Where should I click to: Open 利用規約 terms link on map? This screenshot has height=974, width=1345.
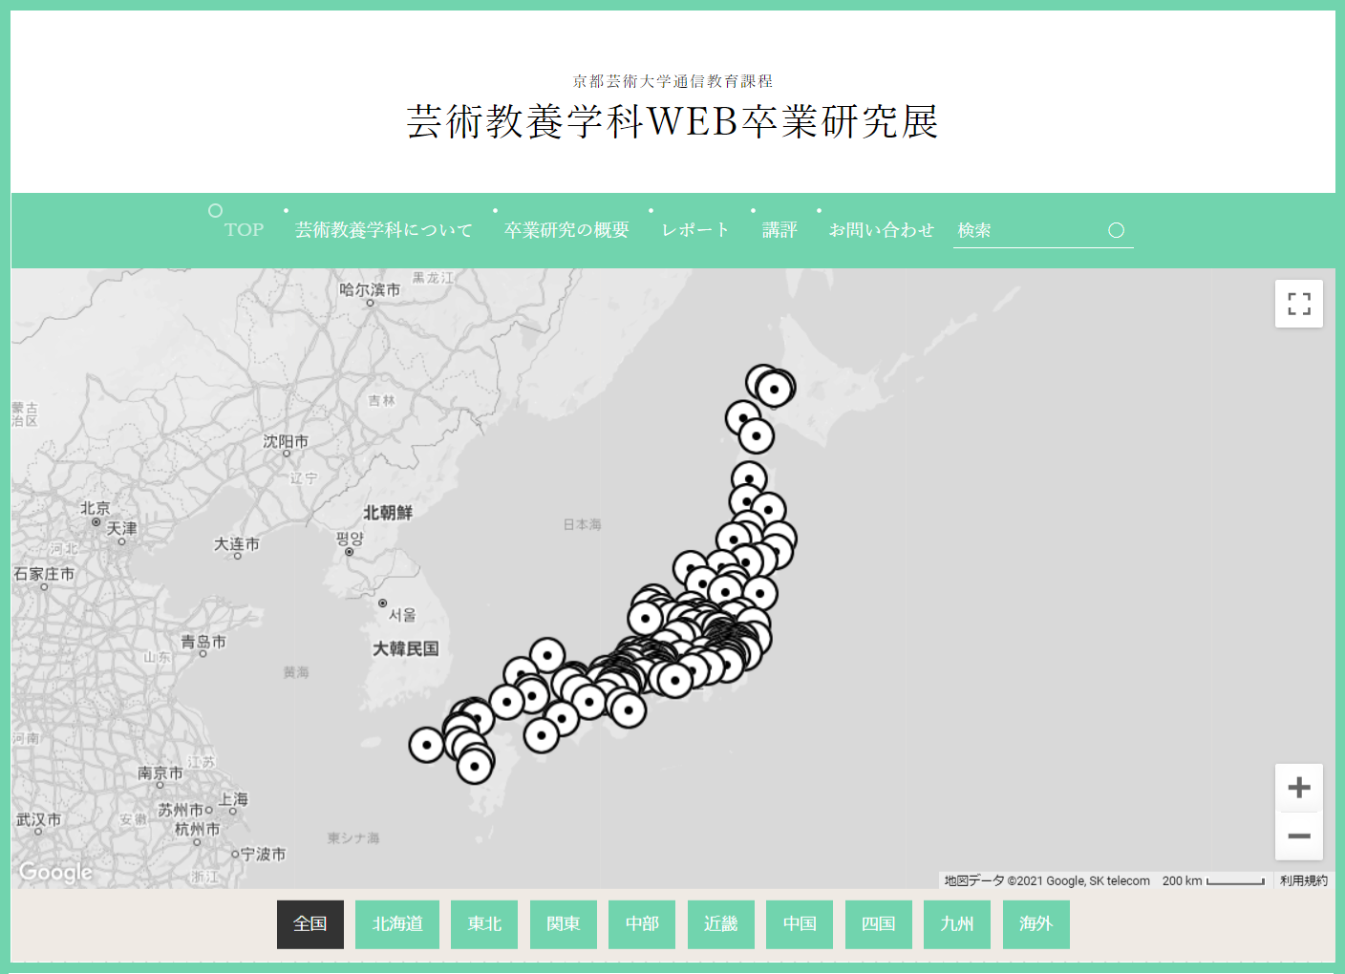[1303, 880]
